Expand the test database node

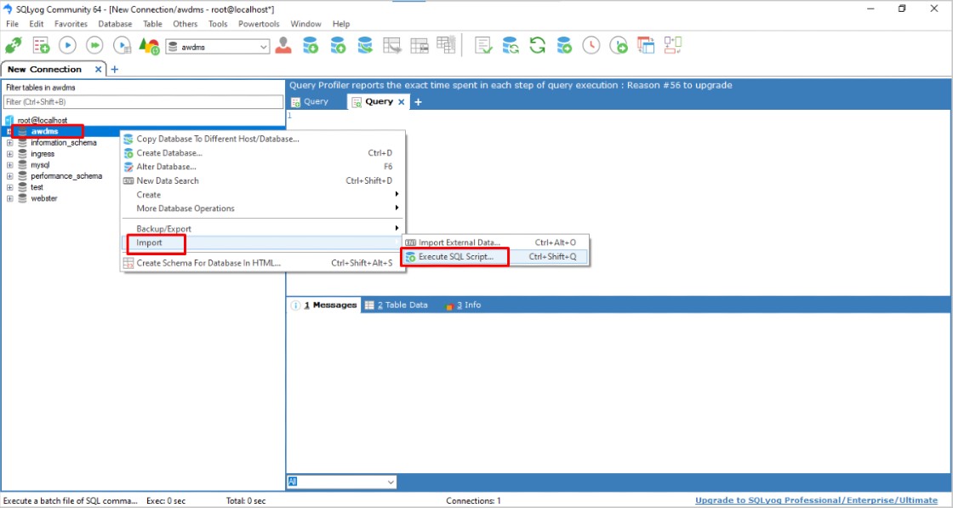click(9, 187)
